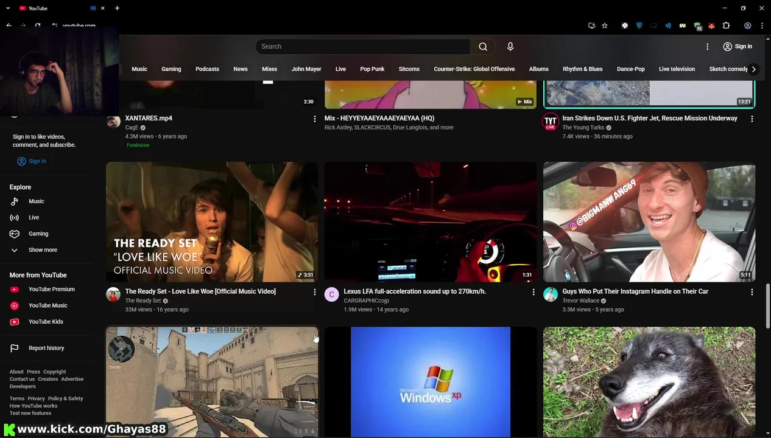
Task: Select the Podcasts category chip
Action: (x=207, y=69)
